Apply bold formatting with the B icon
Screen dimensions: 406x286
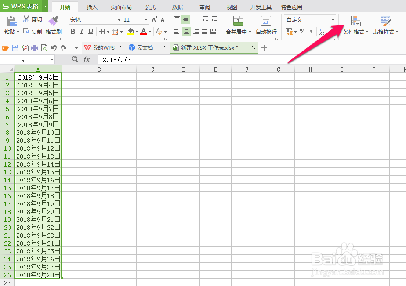coord(73,32)
